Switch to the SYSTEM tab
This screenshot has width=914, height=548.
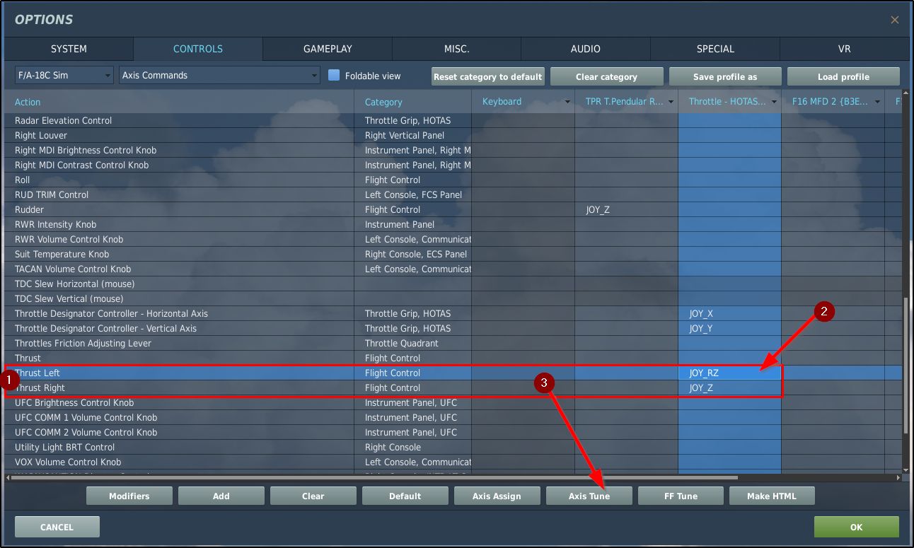(69, 49)
